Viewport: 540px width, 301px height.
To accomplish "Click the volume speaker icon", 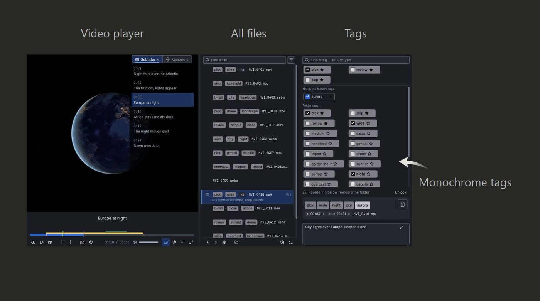I will [135, 242].
